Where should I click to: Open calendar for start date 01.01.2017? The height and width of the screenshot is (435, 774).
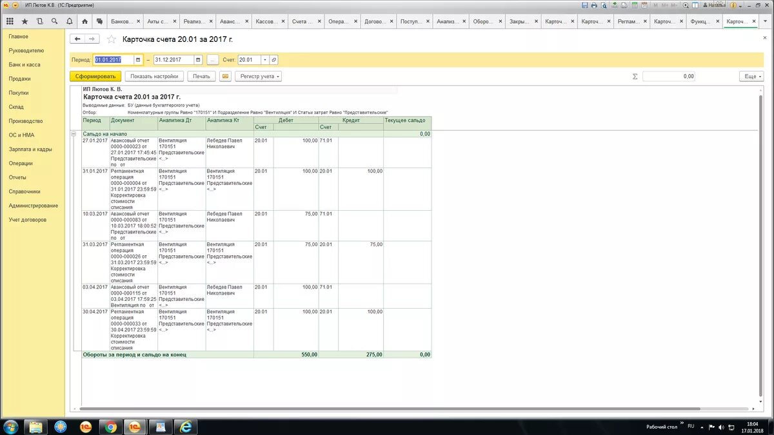tap(138, 60)
